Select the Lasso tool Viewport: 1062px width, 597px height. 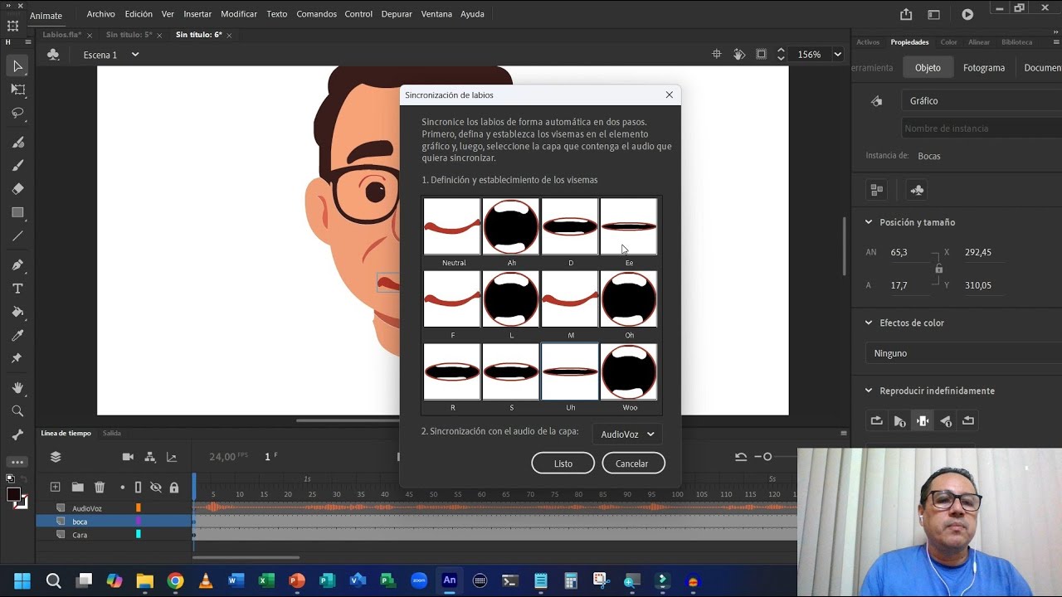[x=17, y=113]
